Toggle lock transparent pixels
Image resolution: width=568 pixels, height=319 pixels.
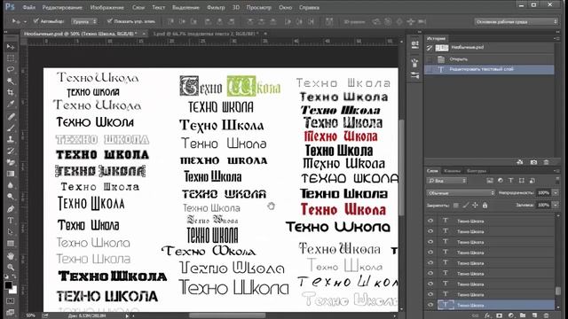(455, 206)
